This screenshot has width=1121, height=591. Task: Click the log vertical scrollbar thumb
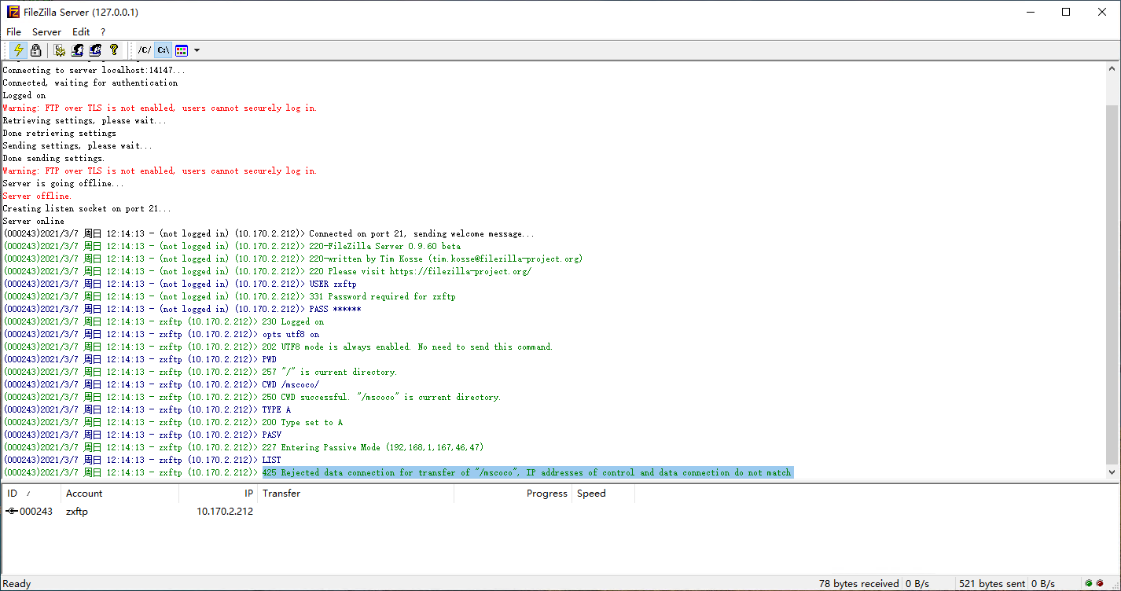tap(1112, 284)
